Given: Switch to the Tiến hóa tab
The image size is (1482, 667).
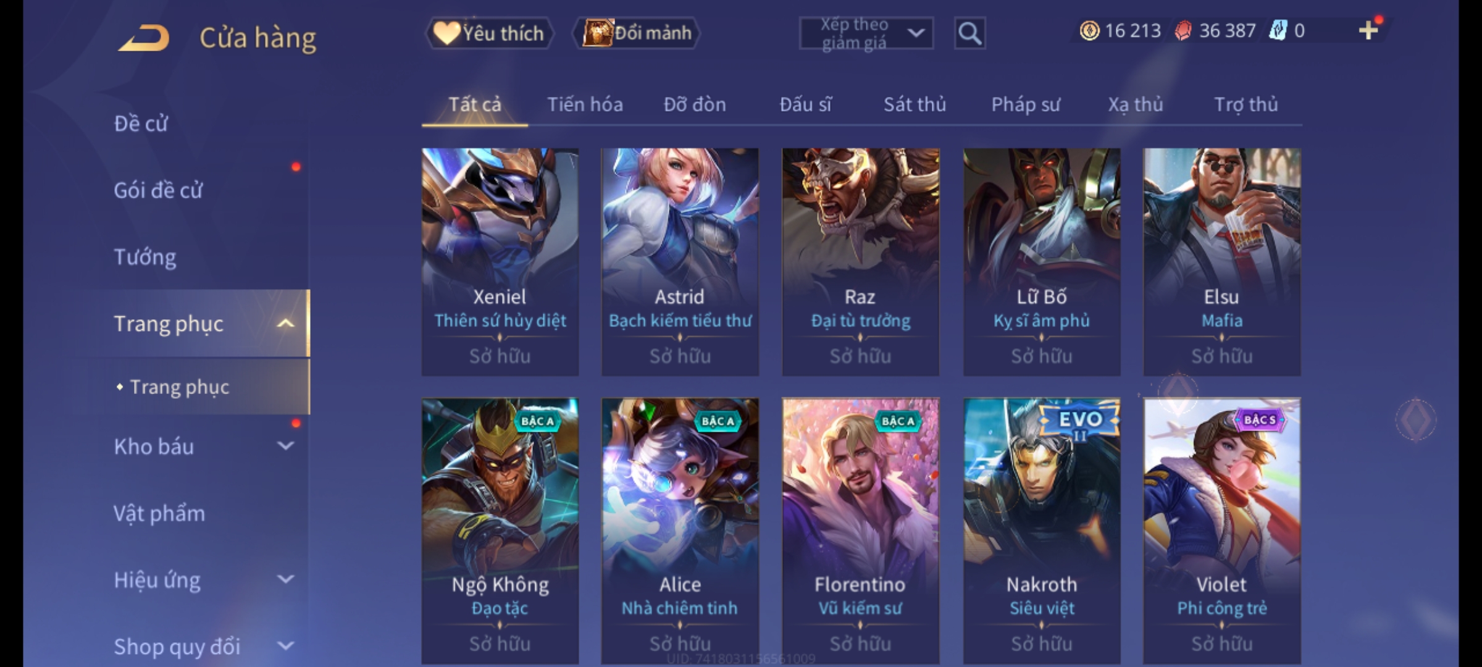Looking at the screenshot, I should click(x=585, y=104).
